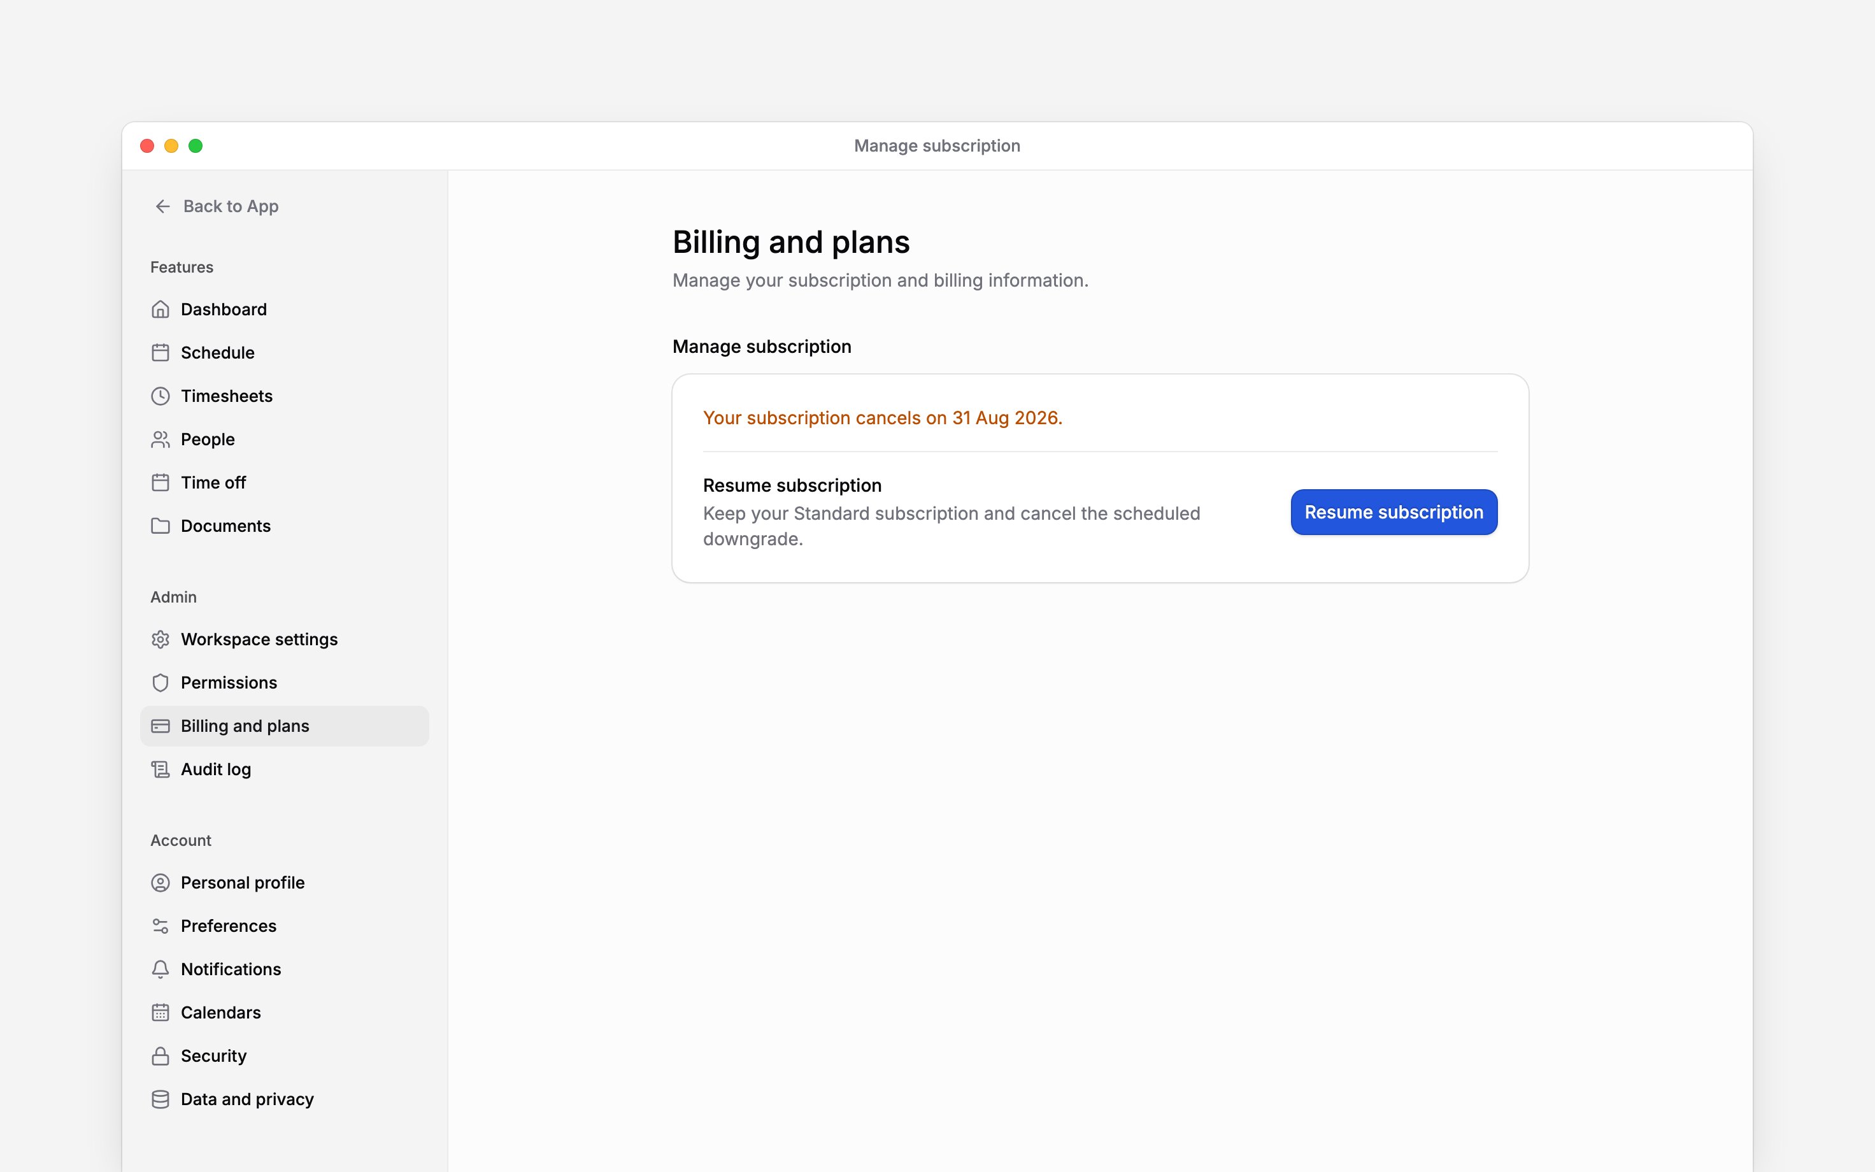The image size is (1875, 1172).
Task: Click the subscription cancels on 31 Aug 2026 notice
Action: [x=883, y=418]
